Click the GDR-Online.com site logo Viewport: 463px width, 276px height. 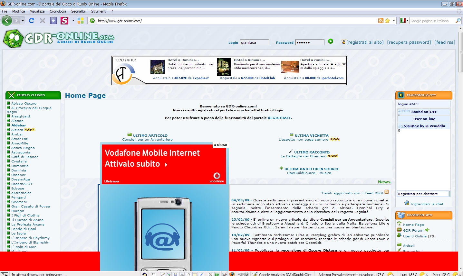[x=59, y=39]
